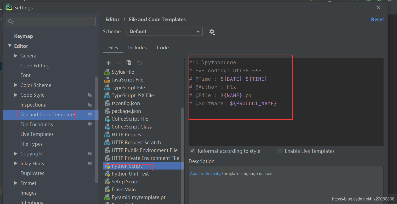Click the Python Unit Test icon

pos(107,174)
